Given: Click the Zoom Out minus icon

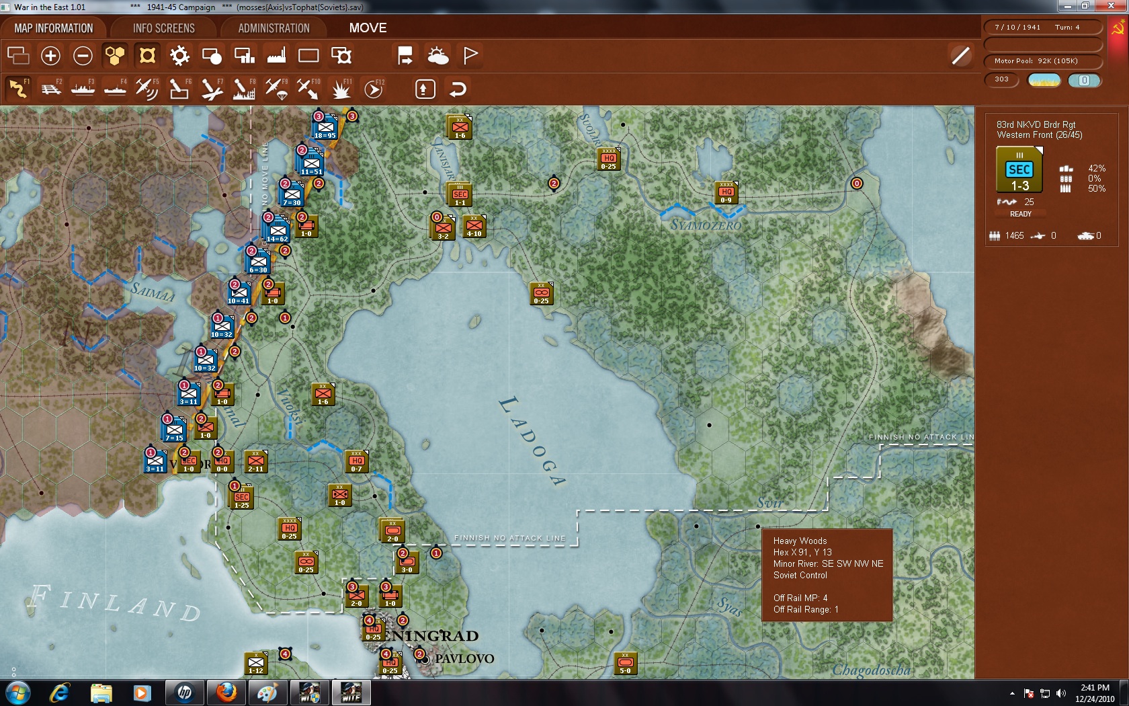Looking at the screenshot, I should [x=83, y=56].
